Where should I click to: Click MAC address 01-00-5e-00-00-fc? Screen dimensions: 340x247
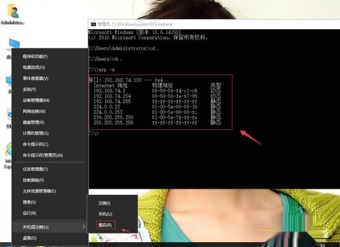tap(175, 112)
